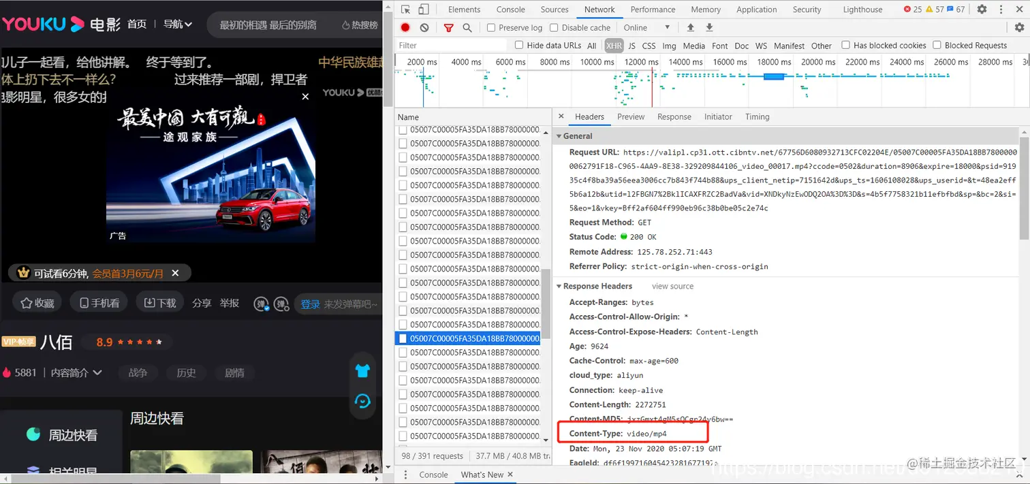The width and height of the screenshot is (1030, 484).
Task: Click the 手机看 phone watch button
Action: (99, 303)
